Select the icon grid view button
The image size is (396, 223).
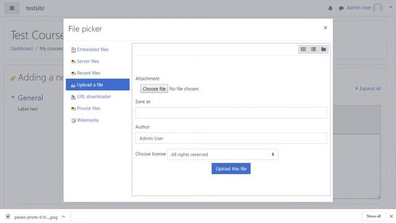tap(303, 50)
